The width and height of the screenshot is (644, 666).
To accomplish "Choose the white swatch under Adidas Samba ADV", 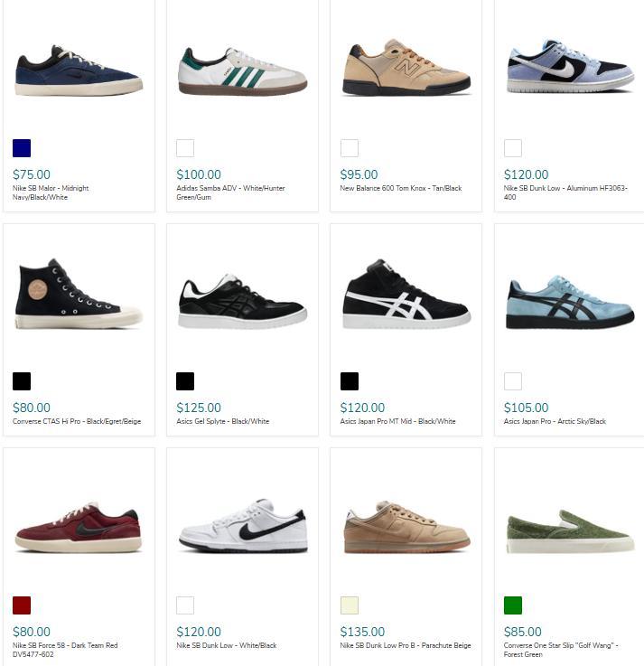I will (x=185, y=148).
